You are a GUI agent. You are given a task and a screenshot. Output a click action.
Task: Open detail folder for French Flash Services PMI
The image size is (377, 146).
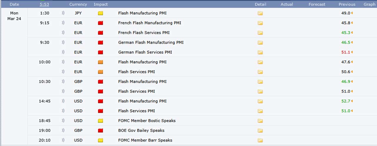coord(260,33)
